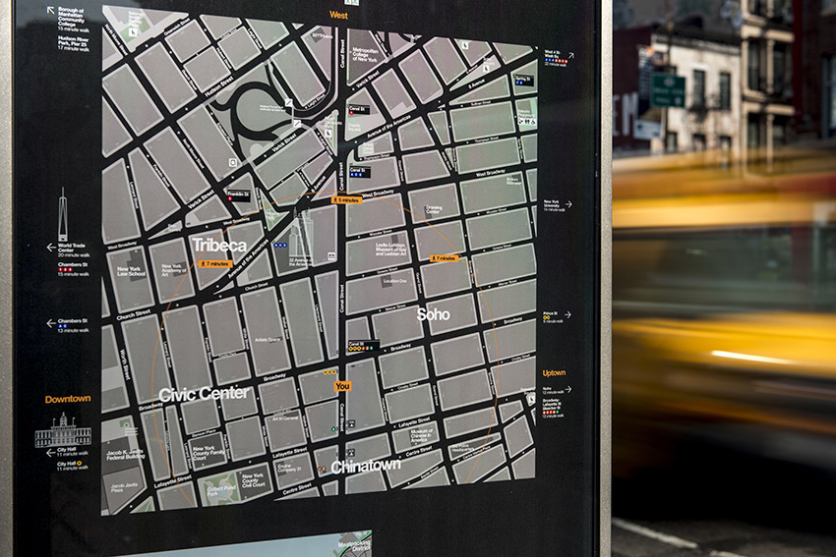Tap the Franklin St subway station marker

(x=238, y=195)
